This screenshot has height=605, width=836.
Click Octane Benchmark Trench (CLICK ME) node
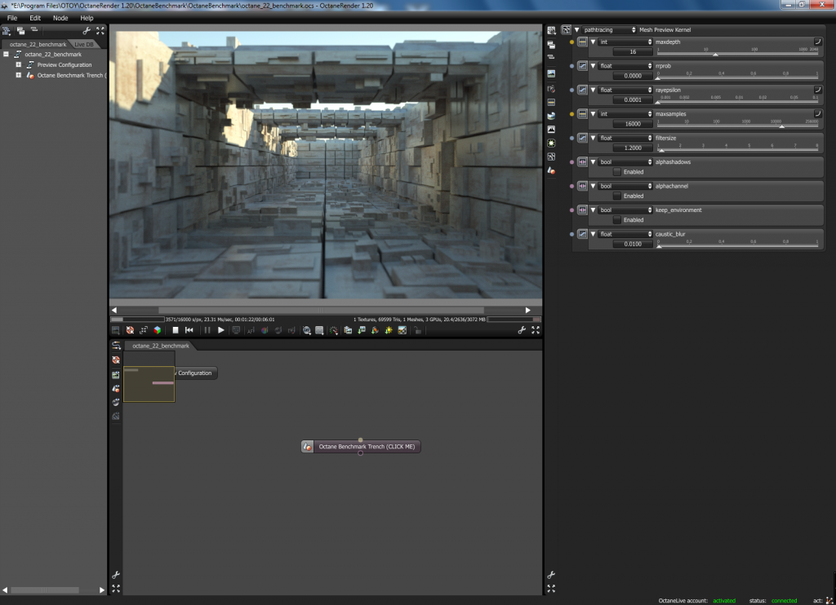[361, 446]
